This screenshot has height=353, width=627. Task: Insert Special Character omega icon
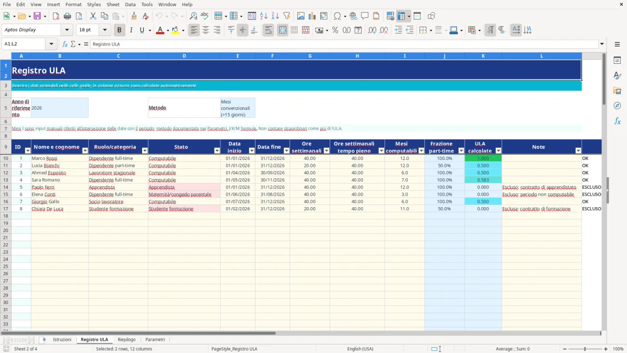pyautogui.click(x=337, y=16)
